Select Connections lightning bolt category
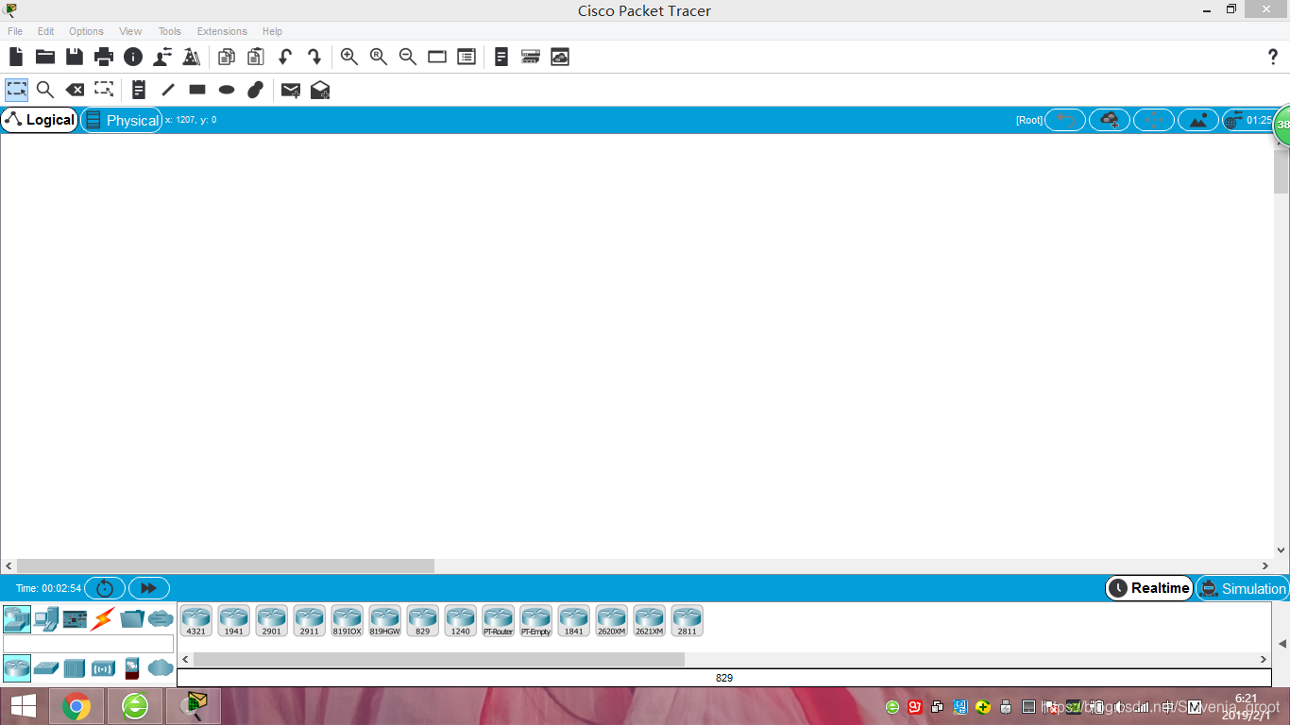The height and width of the screenshot is (725, 1290). tap(103, 619)
